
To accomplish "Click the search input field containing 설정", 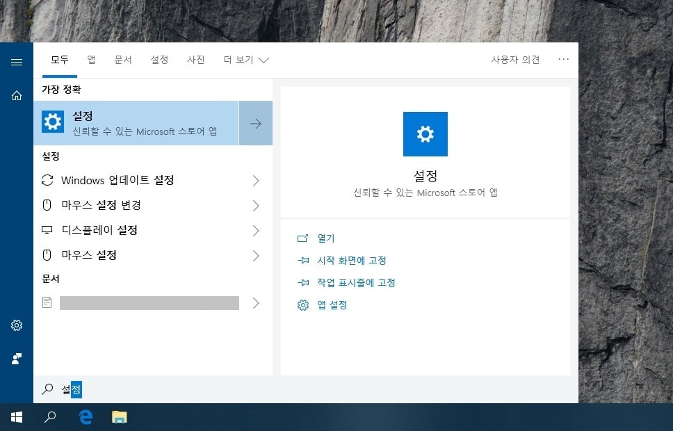I will point(306,389).
